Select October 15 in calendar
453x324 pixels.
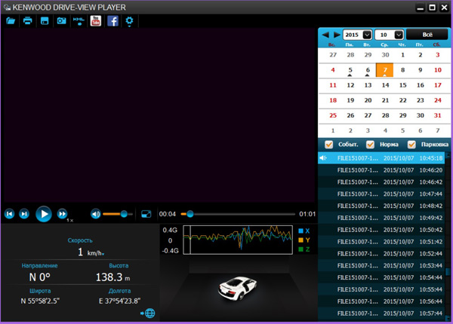[x=402, y=85]
